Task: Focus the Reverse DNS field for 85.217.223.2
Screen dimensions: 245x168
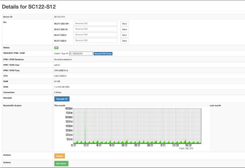Action: coord(95,35)
